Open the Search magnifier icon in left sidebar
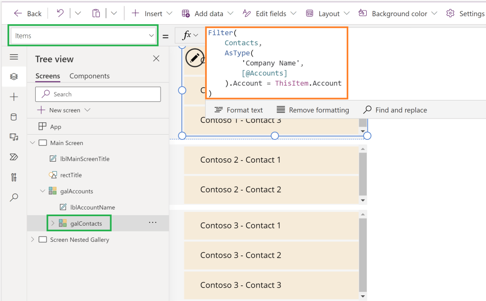This screenshot has width=486, height=301. point(14,197)
